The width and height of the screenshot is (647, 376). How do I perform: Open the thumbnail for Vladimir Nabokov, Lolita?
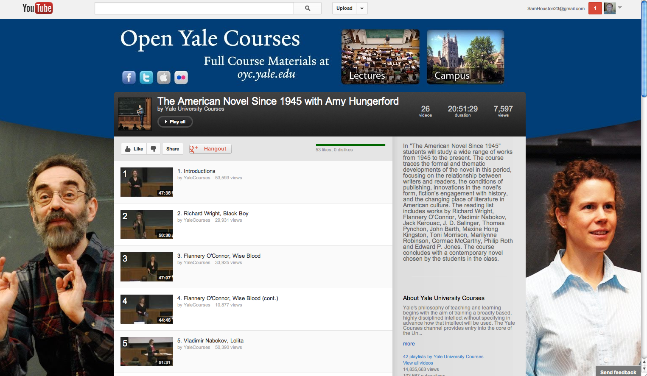pyautogui.click(x=146, y=351)
